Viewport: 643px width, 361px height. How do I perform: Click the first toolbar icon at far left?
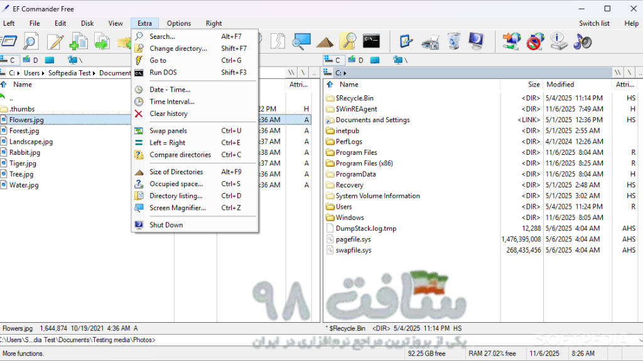tap(8, 41)
